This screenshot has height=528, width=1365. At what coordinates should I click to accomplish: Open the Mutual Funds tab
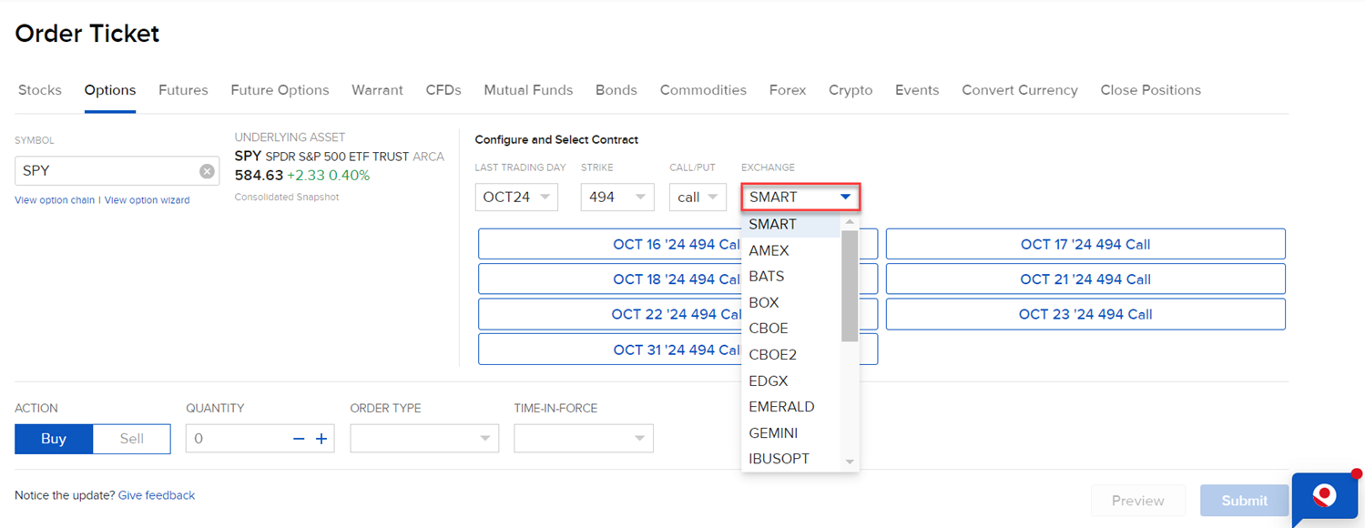coord(528,89)
